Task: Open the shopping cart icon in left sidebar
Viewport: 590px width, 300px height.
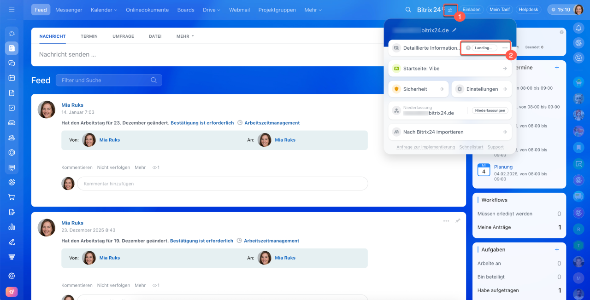Action: [x=12, y=197]
